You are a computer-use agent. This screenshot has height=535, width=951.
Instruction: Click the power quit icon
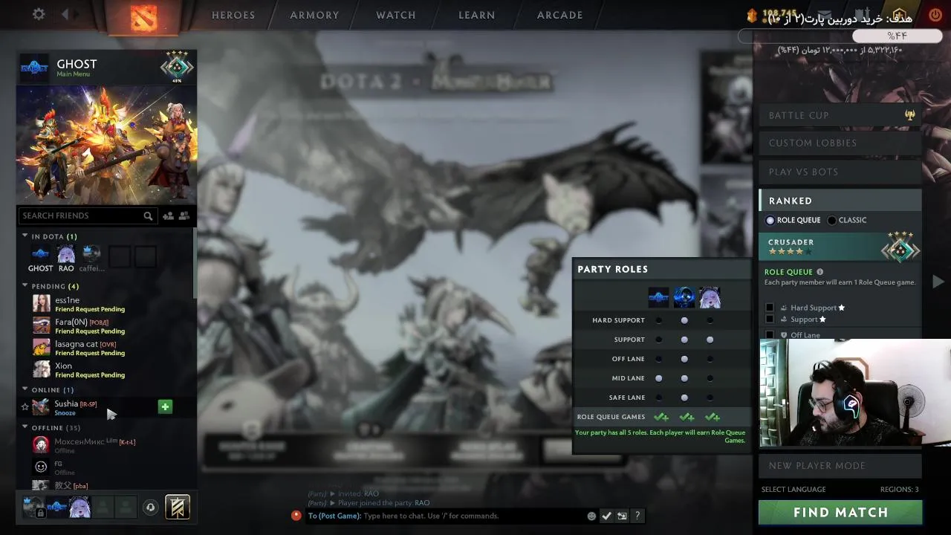[935, 15]
